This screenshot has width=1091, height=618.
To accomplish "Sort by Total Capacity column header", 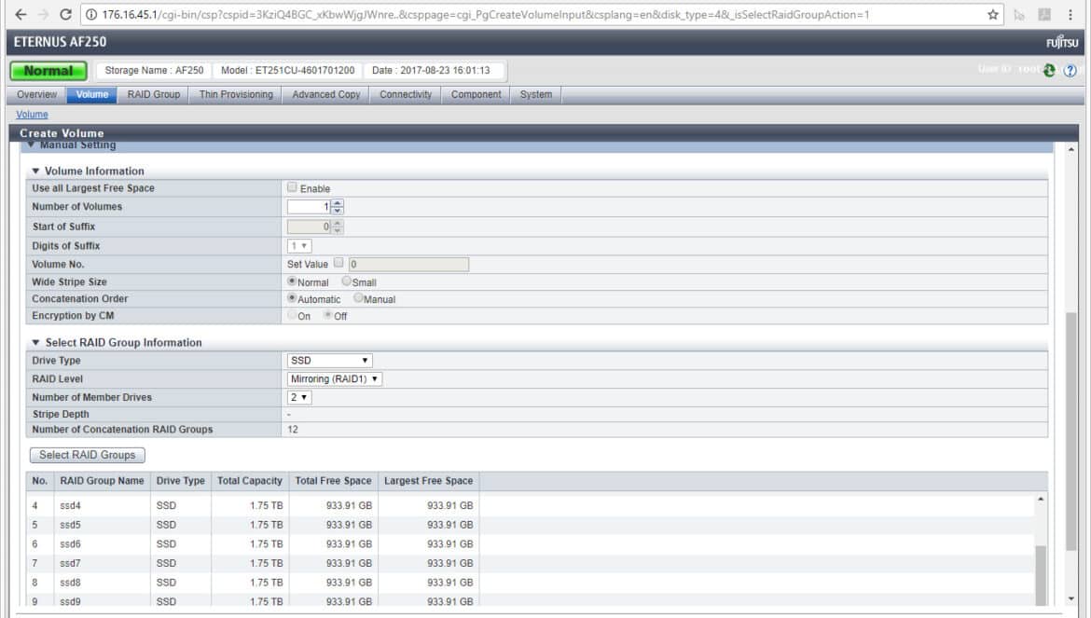I will [250, 481].
